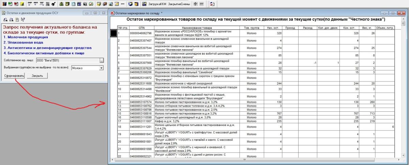Click the cursor-with-question-mark icon in the form toolbar
409x165 pixels.
pos(22,19)
